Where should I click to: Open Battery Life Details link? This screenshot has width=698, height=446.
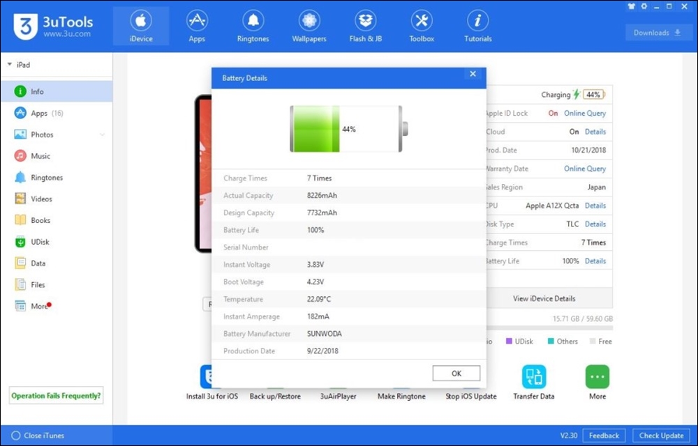pos(595,261)
